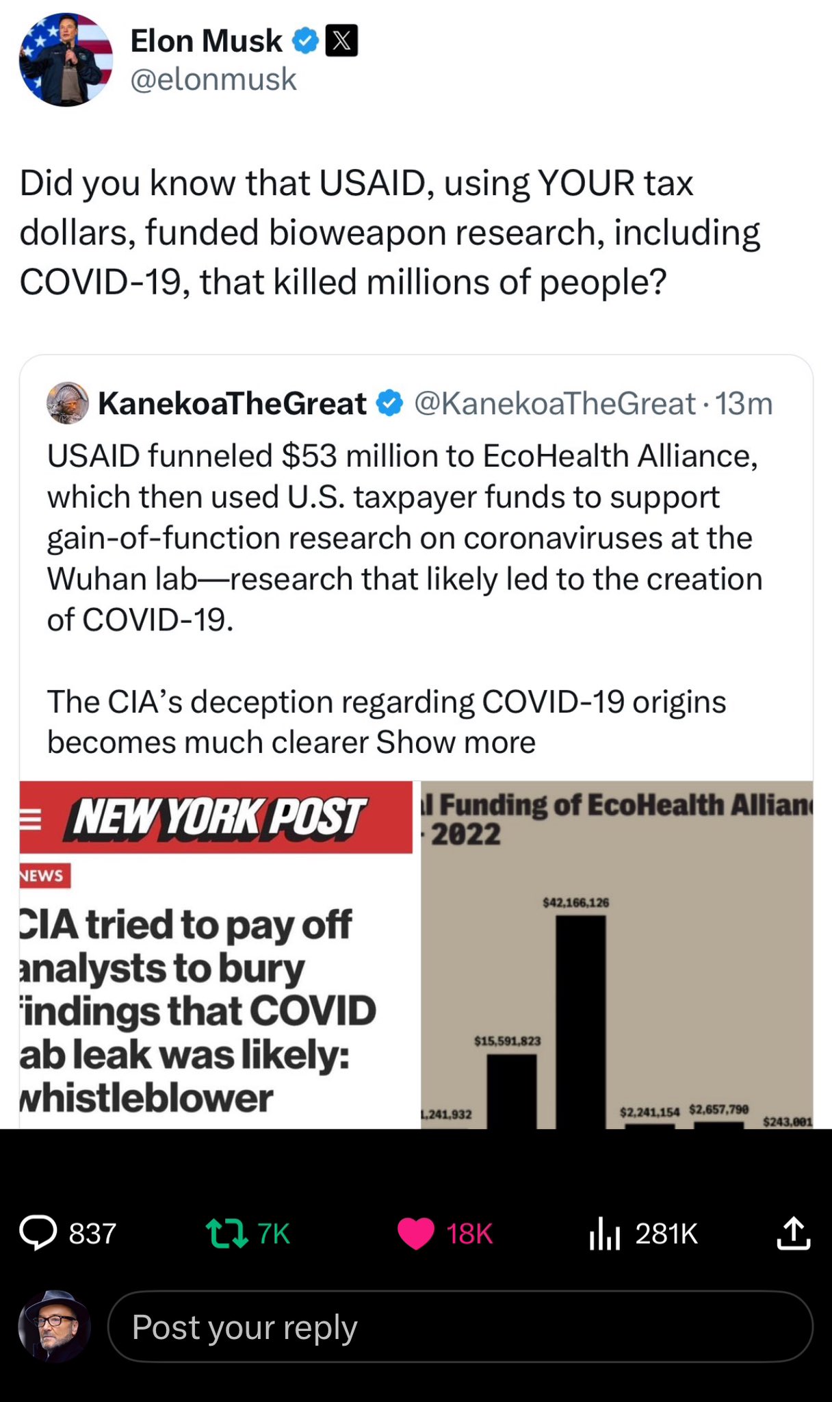Click the Elon Musk display name
The height and width of the screenshot is (1402, 832).
click(x=206, y=41)
